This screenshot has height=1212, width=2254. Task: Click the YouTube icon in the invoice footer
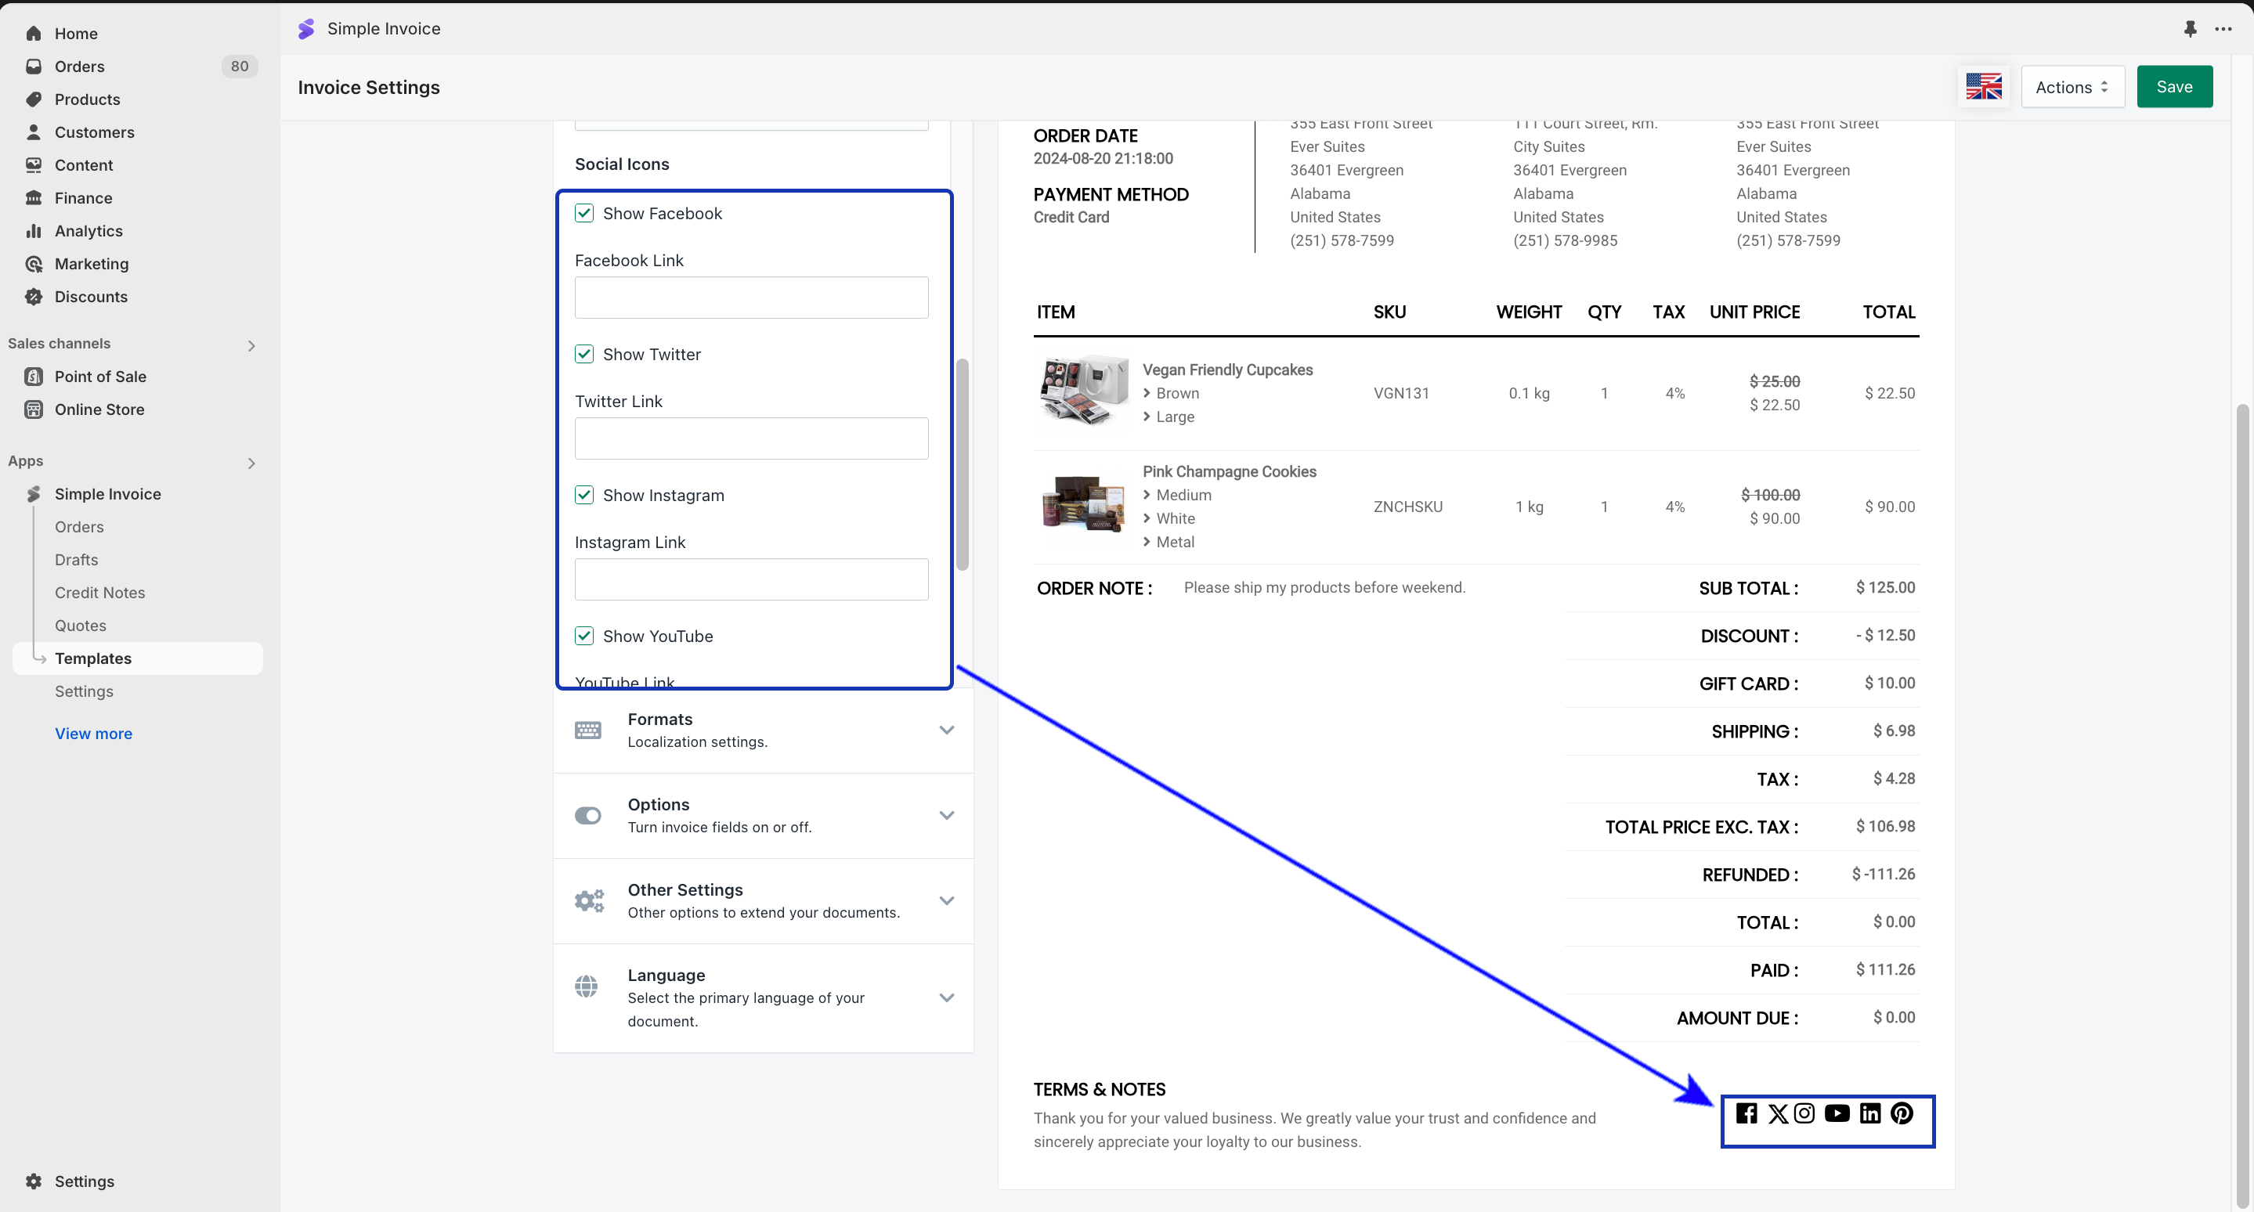tap(1837, 1113)
